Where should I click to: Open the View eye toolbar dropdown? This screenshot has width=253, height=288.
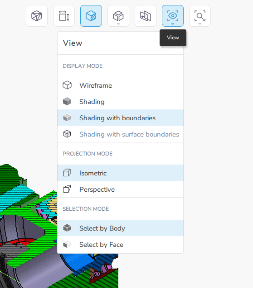(173, 16)
